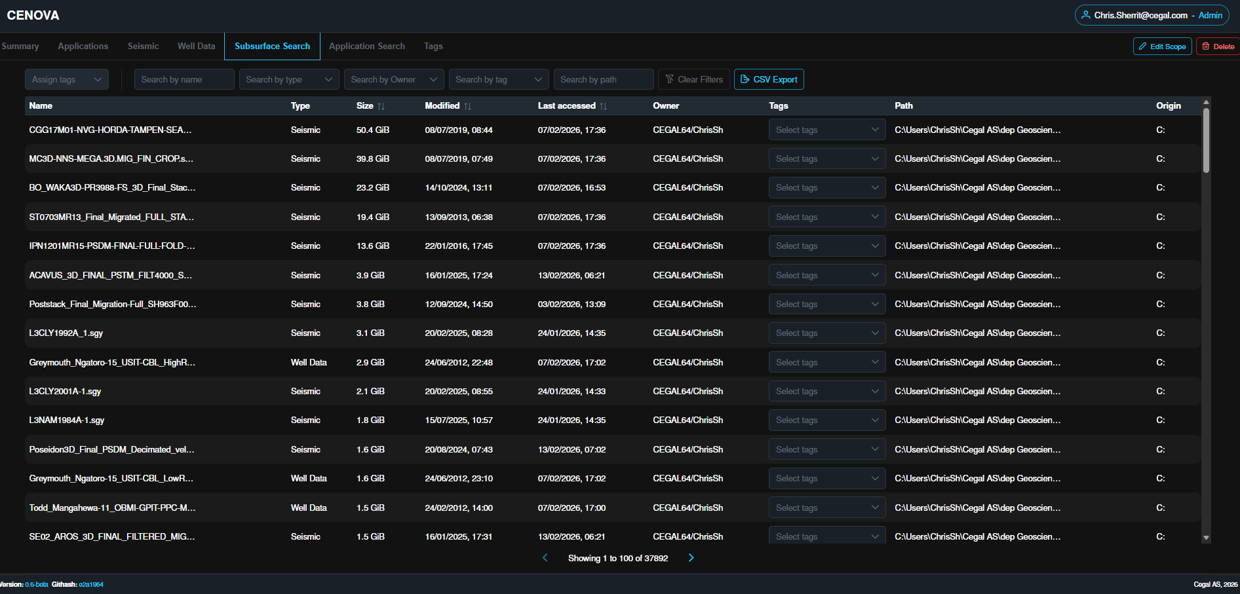Open the Search by Owner dropdown
This screenshot has height=594, width=1240.
(394, 79)
